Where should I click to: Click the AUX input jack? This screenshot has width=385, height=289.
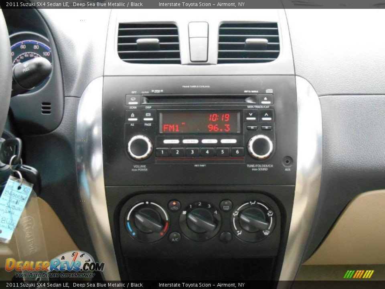(x=286, y=161)
